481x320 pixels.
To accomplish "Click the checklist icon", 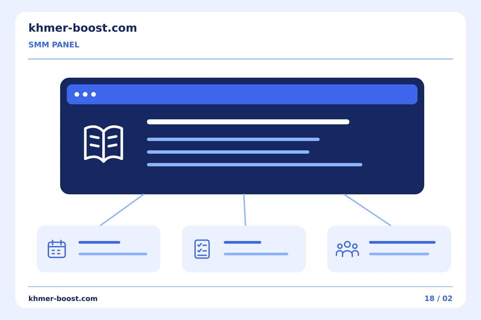I will coord(202,249).
